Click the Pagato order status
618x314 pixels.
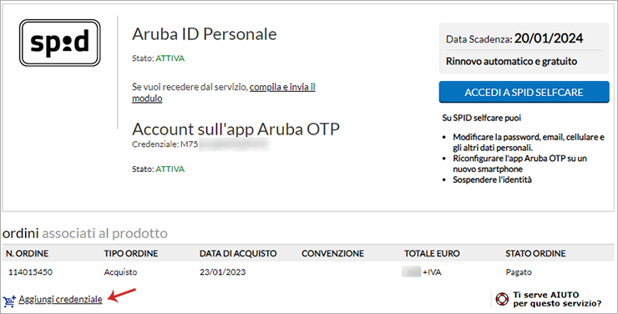tap(519, 272)
